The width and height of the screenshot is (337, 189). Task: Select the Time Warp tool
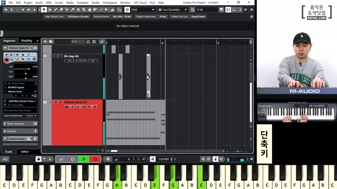tap(95, 10)
